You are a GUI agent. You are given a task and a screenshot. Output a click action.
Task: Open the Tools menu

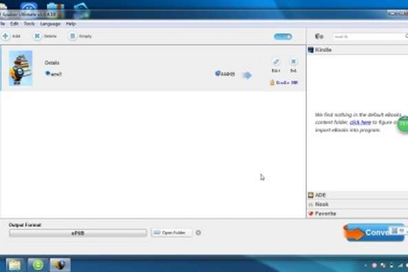[29, 23]
